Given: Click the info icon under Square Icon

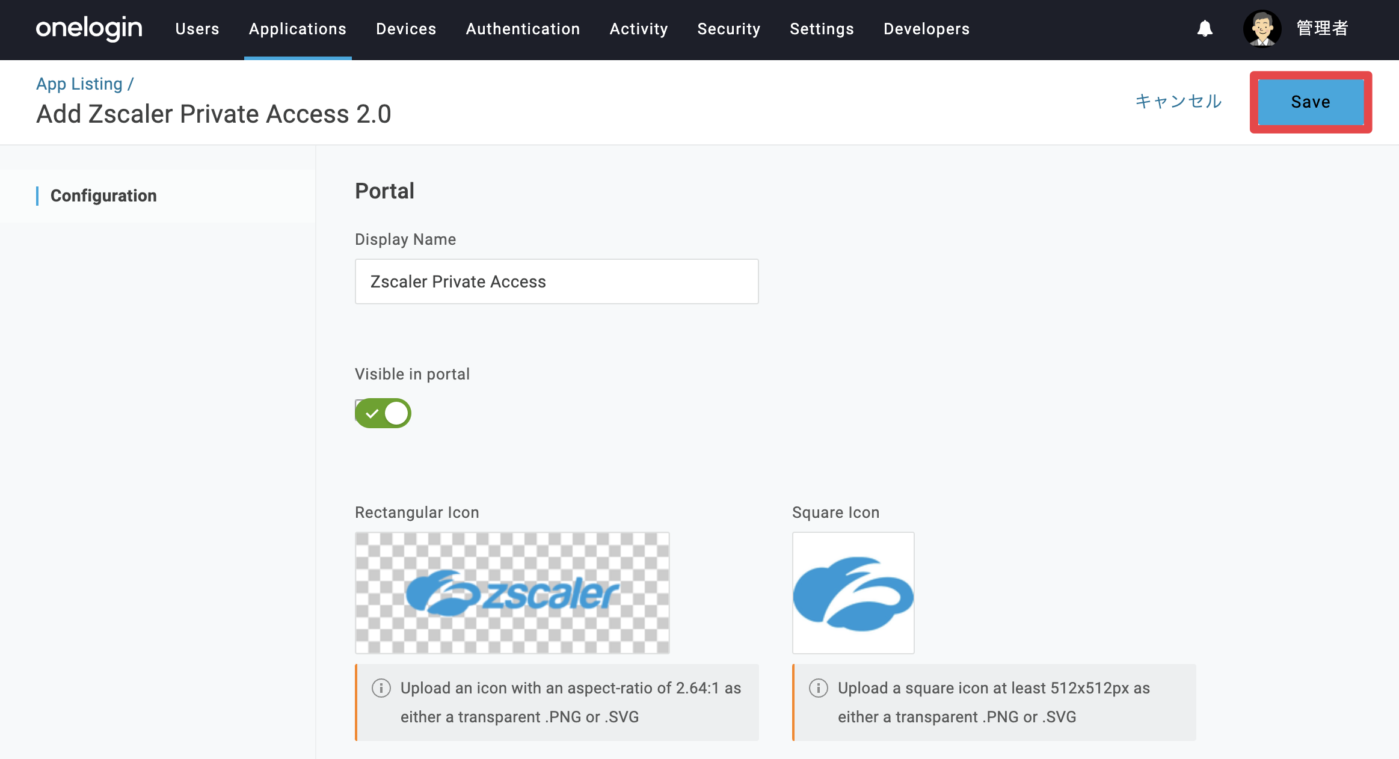Looking at the screenshot, I should click(819, 687).
